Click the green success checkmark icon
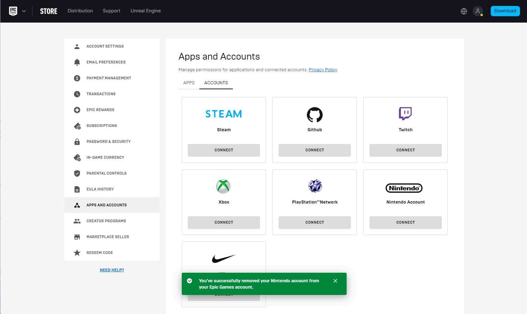Screen dimensions: 527x314 [x=190, y=281]
